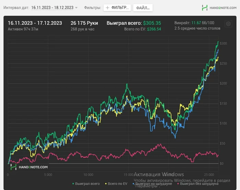240x190 pixels.
Task: Click the '2.5 среднее число столов' text
Action: (x=197, y=28)
